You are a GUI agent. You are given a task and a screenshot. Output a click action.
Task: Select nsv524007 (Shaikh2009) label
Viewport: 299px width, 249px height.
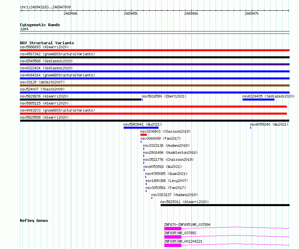42,89
